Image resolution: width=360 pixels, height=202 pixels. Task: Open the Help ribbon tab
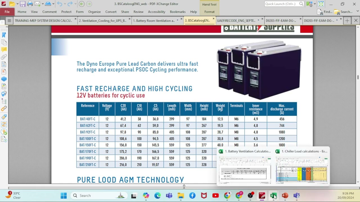[193, 12]
